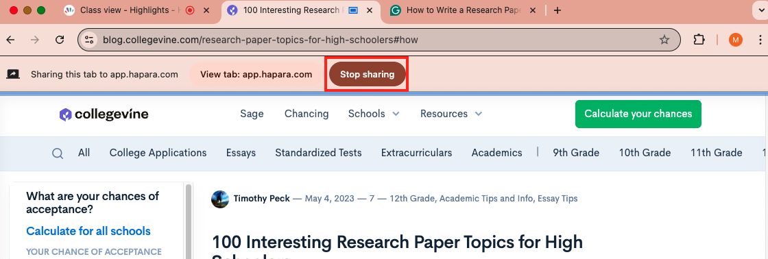Close the Class view - Highlights tab
The height and width of the screenshot is (259, 768).
[x=206, y=10]
